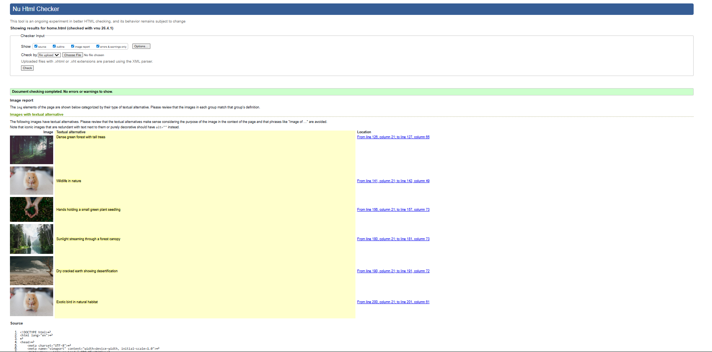Click the forest canopy sunlight thumbnail
Screen dimensions: 712x352
click(31, 239)
